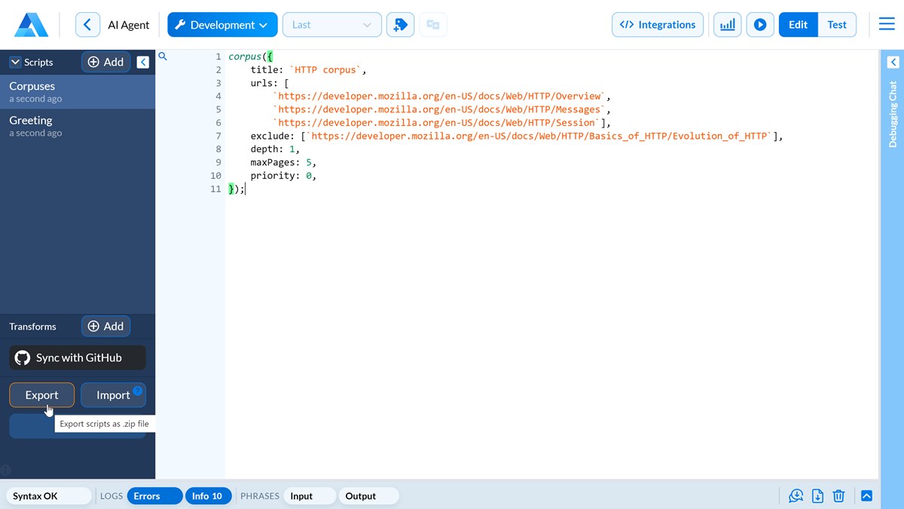Image resolution: width=904 pixels, height=509 pixels.
Task: Toggle the Errors log filter
Action: [x=154, y=496]
